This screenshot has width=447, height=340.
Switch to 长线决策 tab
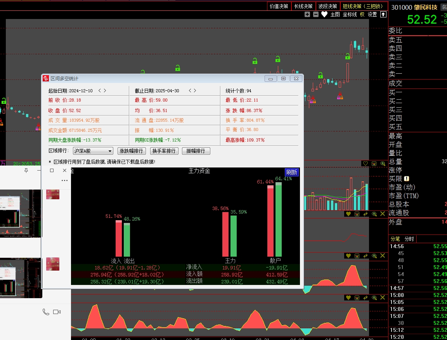303,6
